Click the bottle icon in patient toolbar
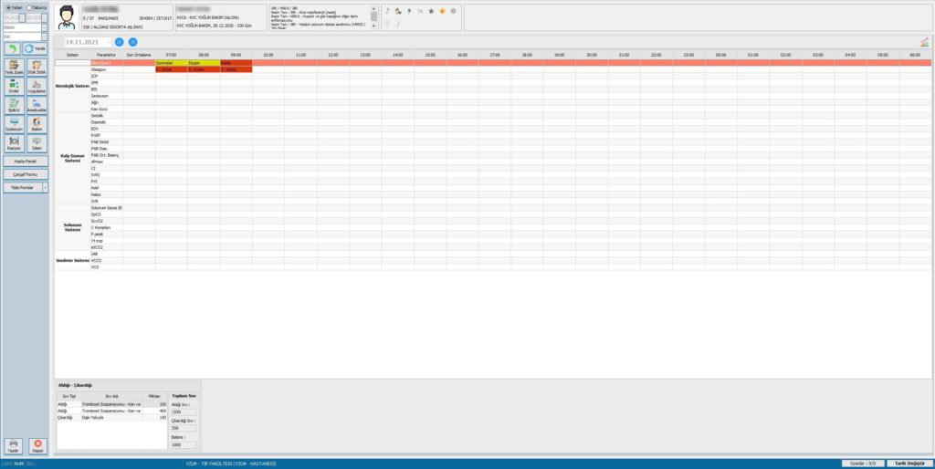The image size is (935, 469). pyautogui.click(x=398, y=11)
